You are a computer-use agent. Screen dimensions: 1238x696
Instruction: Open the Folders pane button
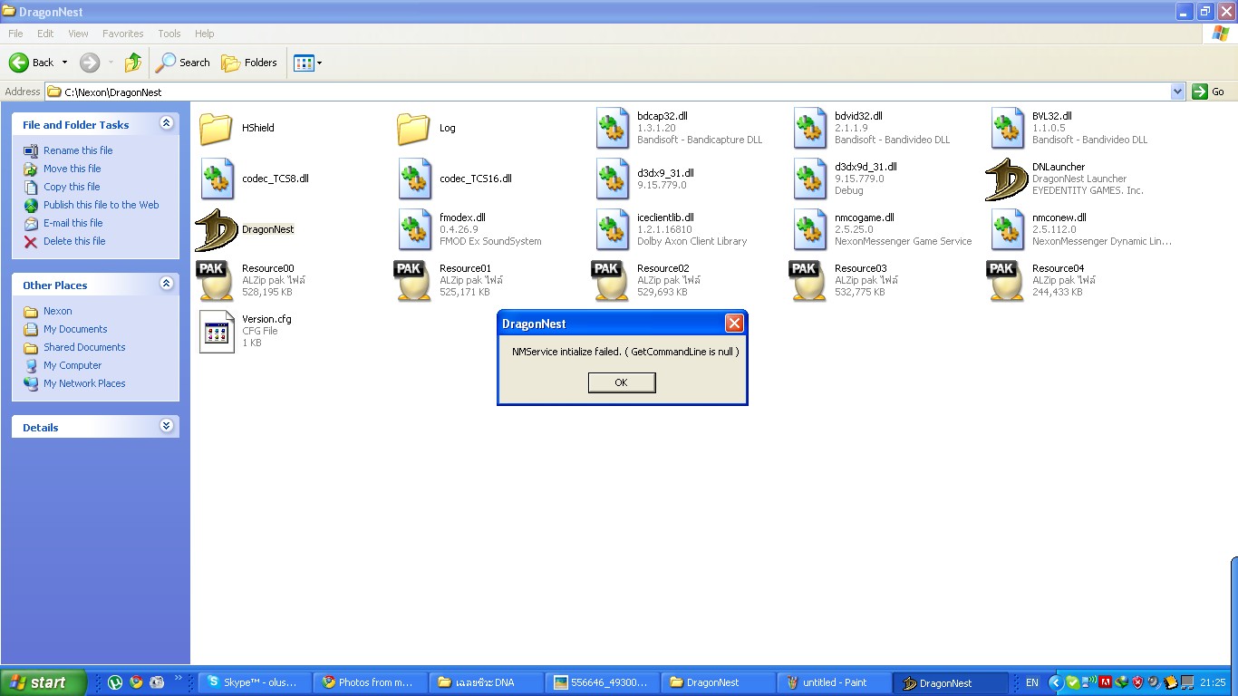point(249,63)
